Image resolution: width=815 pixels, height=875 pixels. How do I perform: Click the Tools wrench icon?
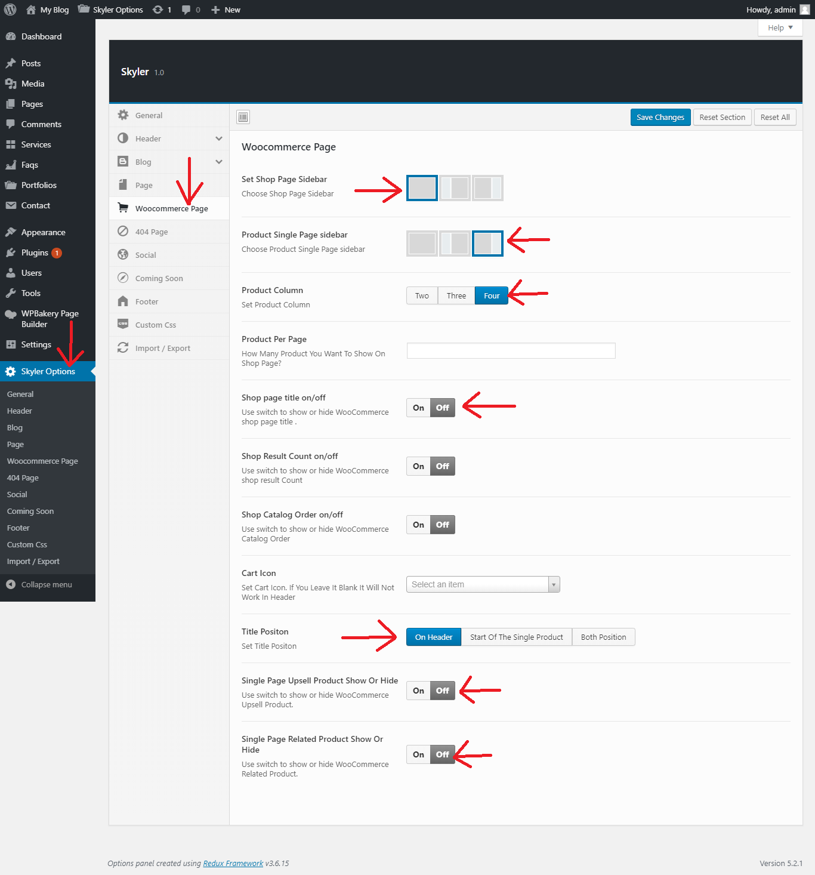tap(10, 293)
